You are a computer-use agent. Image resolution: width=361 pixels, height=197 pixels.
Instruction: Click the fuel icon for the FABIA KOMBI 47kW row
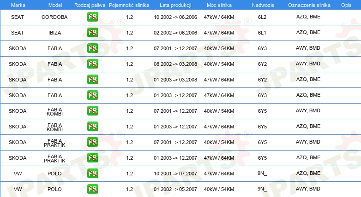(92, 126)
